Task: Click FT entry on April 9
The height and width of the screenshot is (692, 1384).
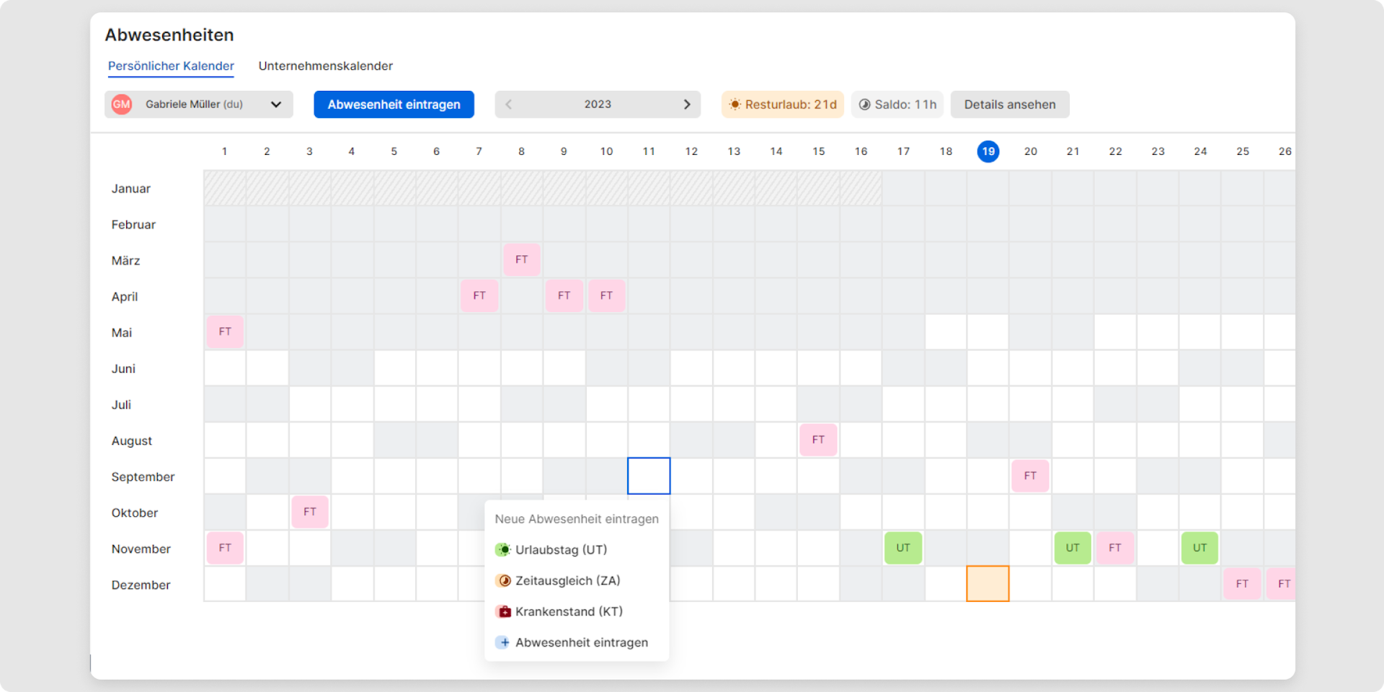Action: click(564, 296)
